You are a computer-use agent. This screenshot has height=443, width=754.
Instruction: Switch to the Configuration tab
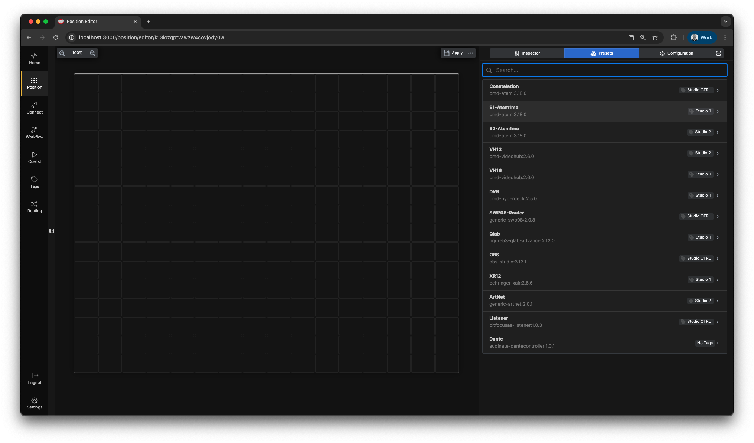click(676, 53)
